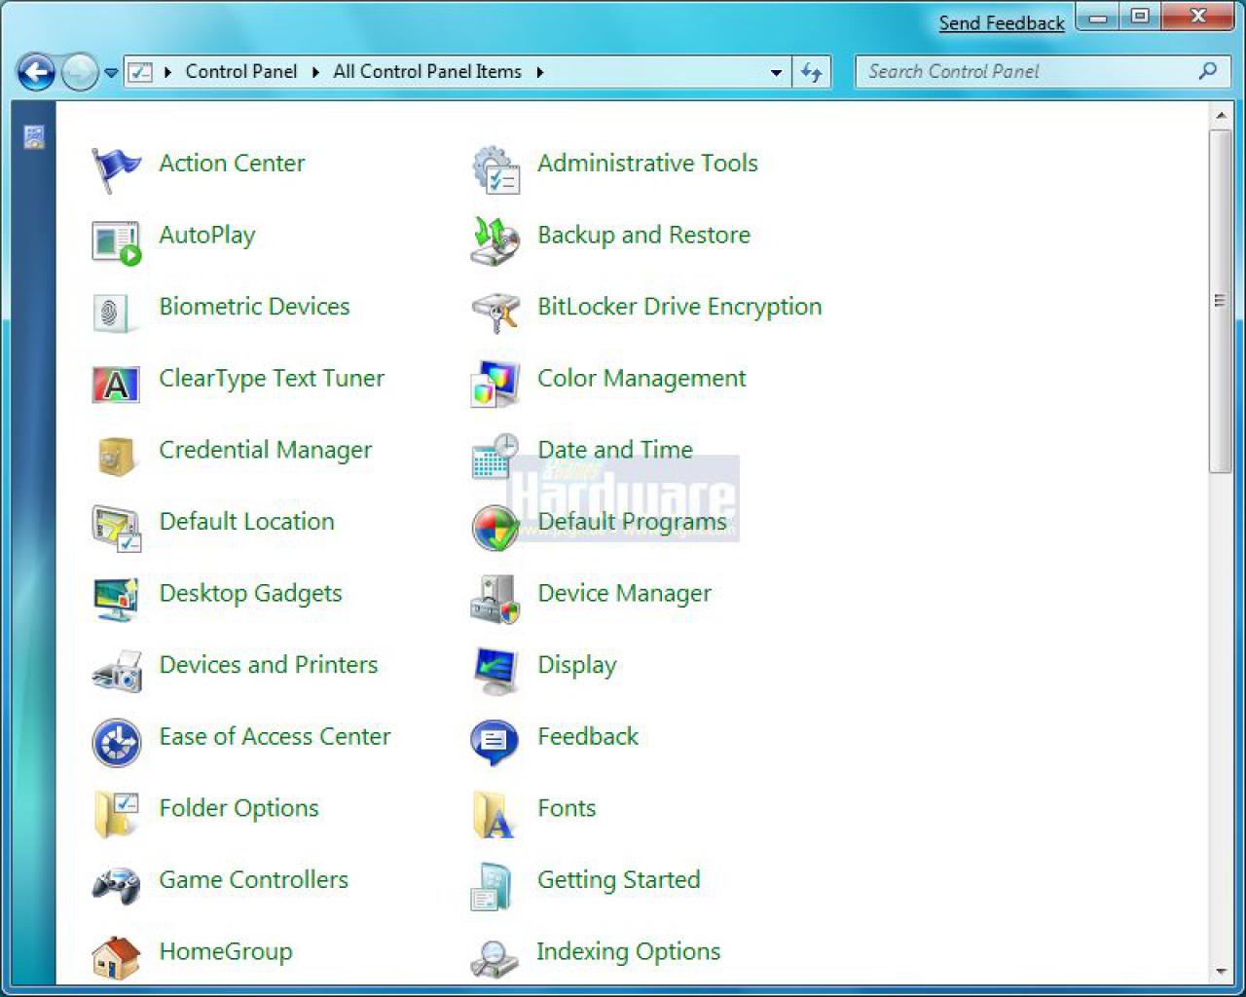This screenshot has height=997, width=1246.
Task: Click the left sidebar pane icon
Action: point(34,136)
